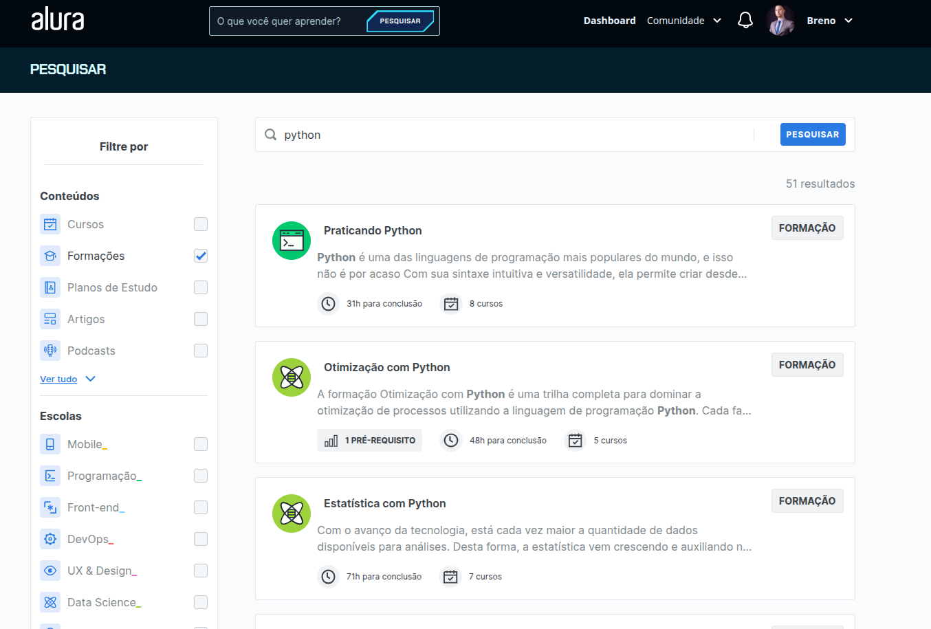The height and width of the screenshot is (629, 931).
Task: Expand the Comunidade dropdown menu
Action: click(x=684, y=21)
